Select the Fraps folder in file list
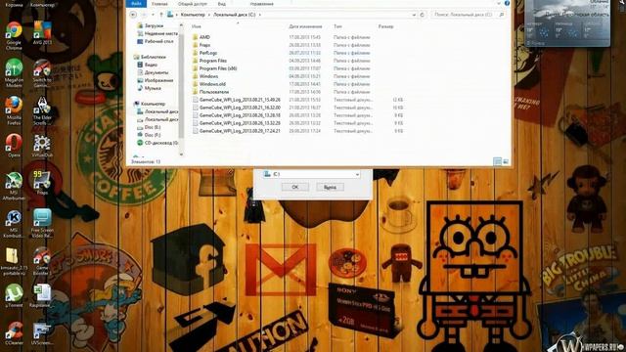 coord(201,45)
